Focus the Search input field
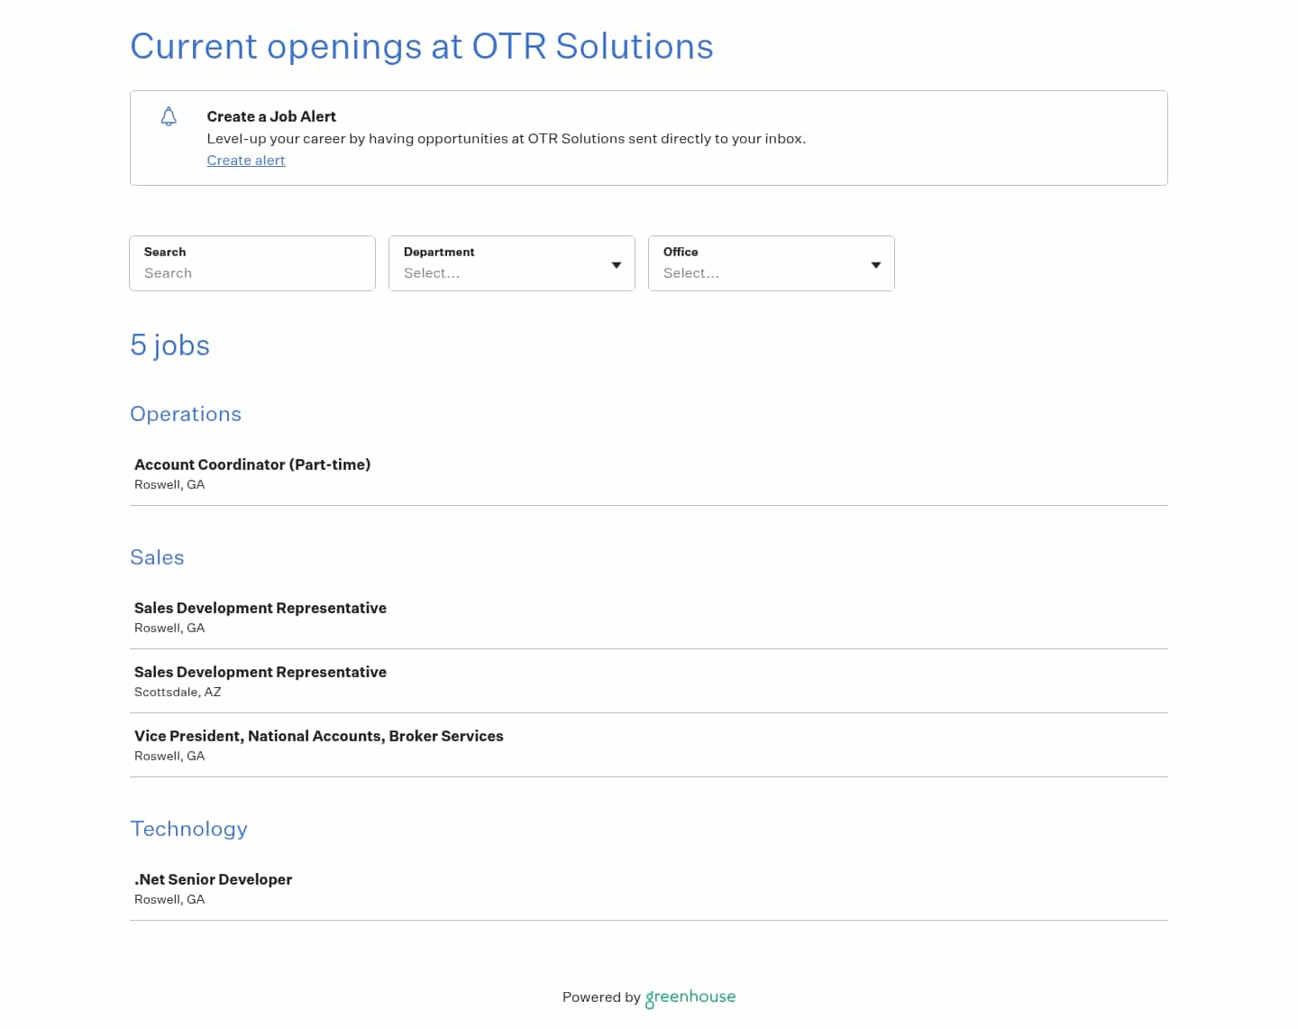The height and width of the screenshot is (1029, 1298). pyautogui.click(x=252, y=263)
